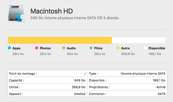Click the Films legend label
This screenshot has width=173, height=102.
[x=98, y=48]
